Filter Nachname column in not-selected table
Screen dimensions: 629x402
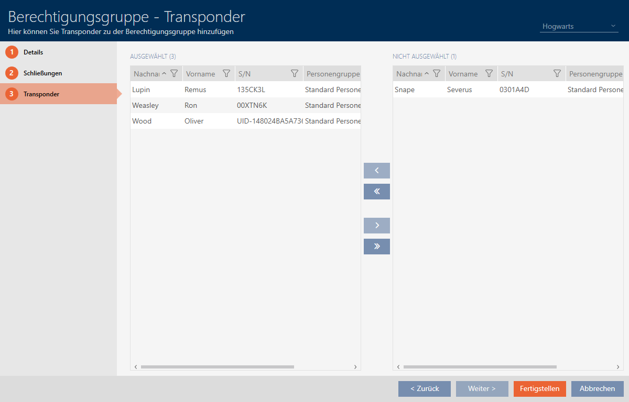[437, 74]
